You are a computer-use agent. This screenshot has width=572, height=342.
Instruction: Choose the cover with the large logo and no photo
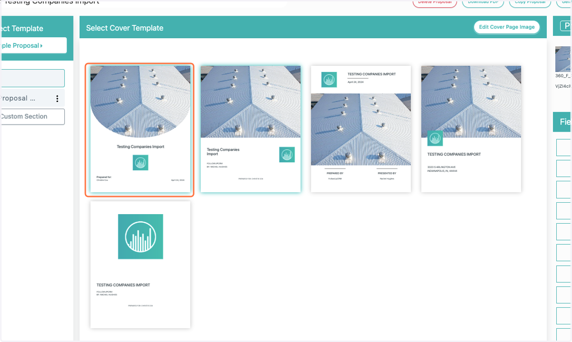coord(140,265)
